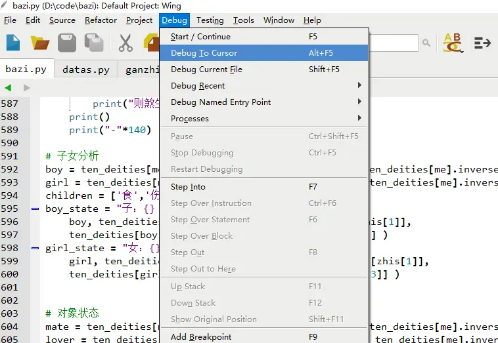Viewport: 498px width, 343px height.
Task: Click the Cut scissors icon
Action: tap(125, 43)
